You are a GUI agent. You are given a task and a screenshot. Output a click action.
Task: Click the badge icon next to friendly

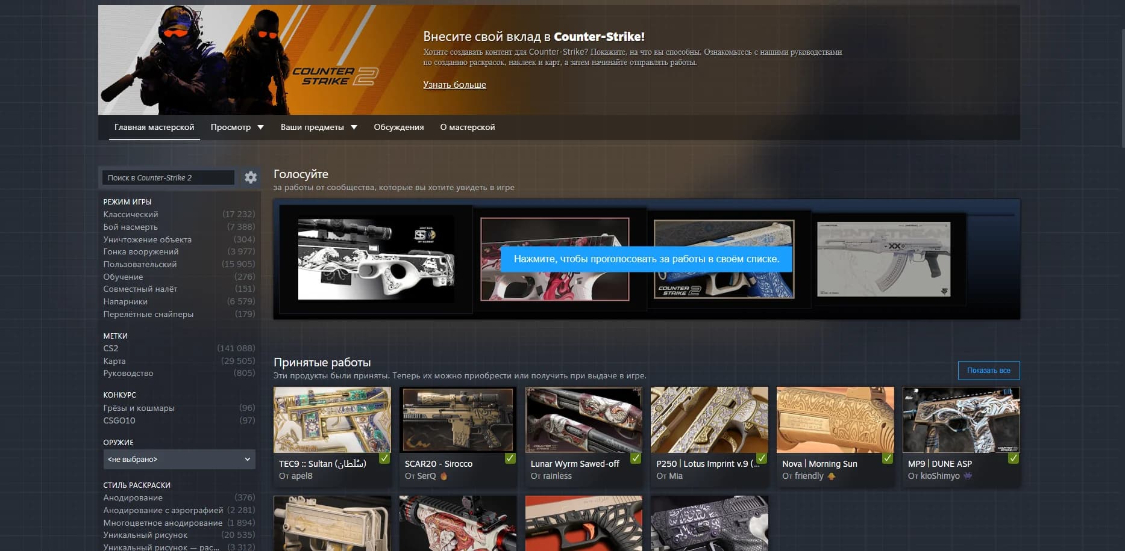tap(832, 476)
